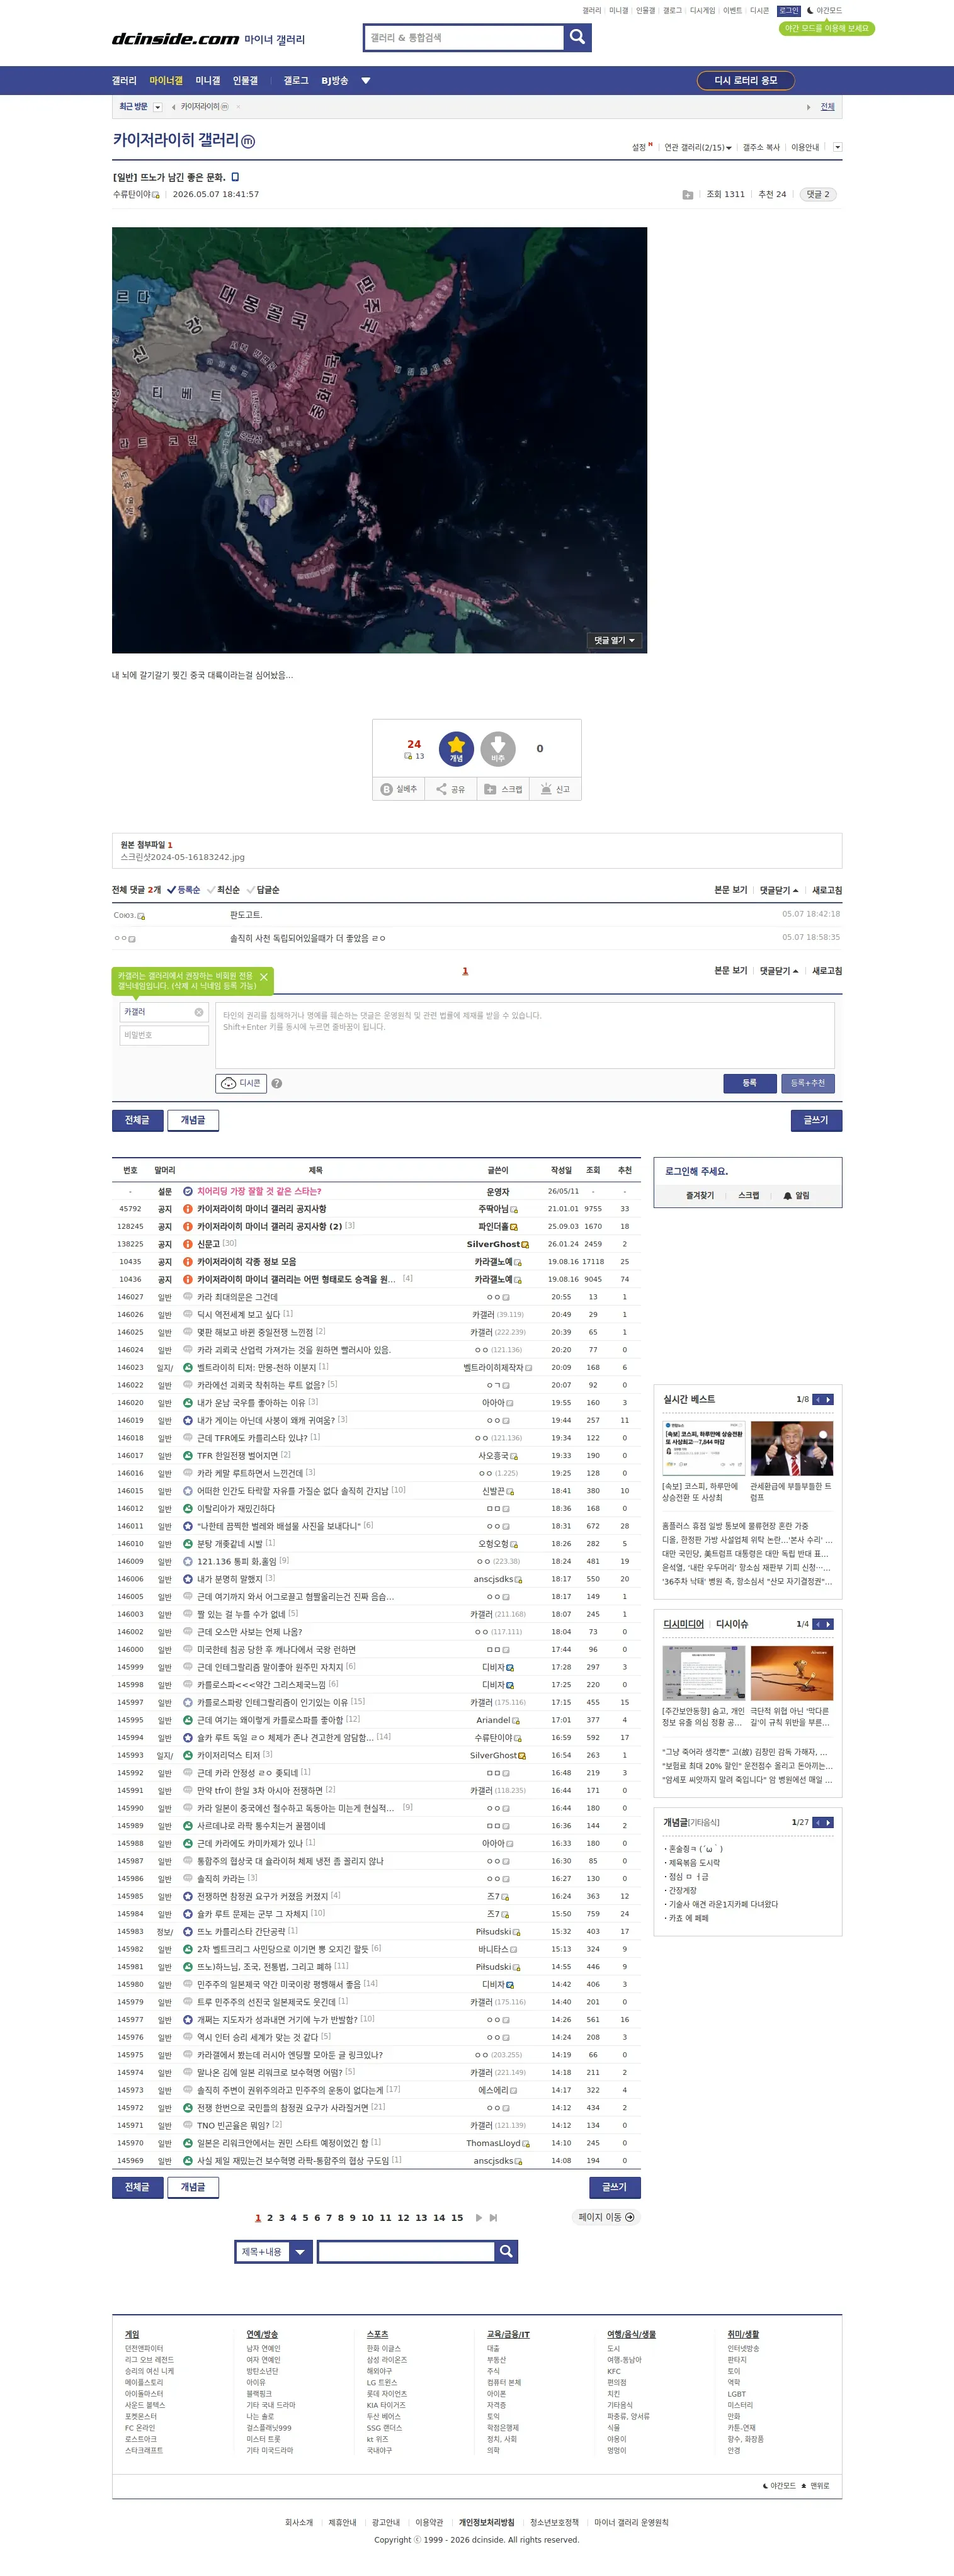Open the attachment 스크린샷2024-05-16183242.jpg

[x=182, y=857]
